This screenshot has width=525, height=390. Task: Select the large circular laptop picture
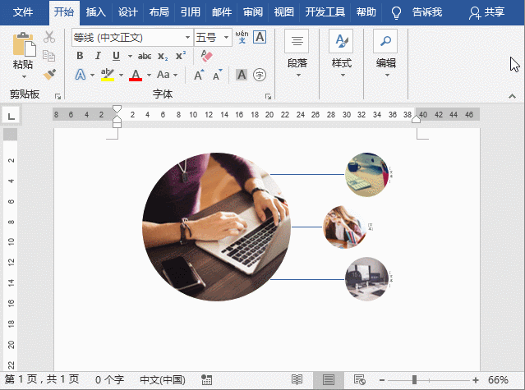[x=215, y=227]
